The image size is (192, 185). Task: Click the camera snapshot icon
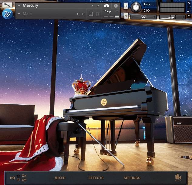106,6
